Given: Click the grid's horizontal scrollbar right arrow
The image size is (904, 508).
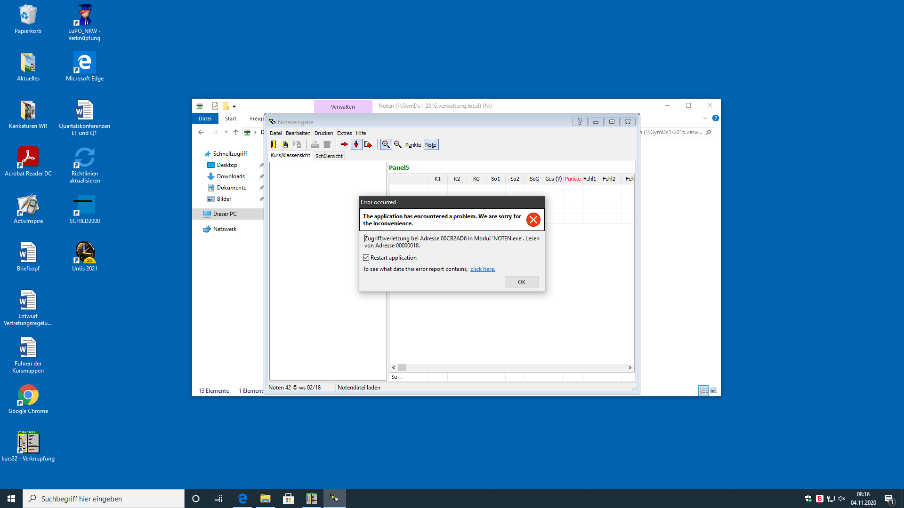Looking at the screenshot, I should pos(630,368).
